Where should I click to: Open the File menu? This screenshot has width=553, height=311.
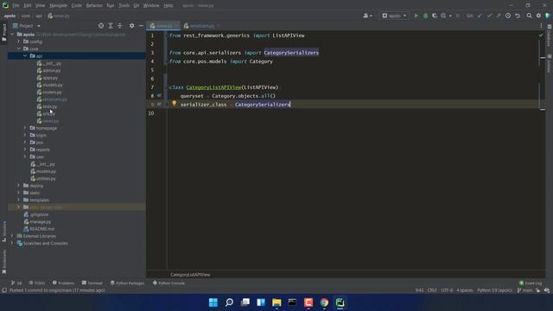[16, 6]
